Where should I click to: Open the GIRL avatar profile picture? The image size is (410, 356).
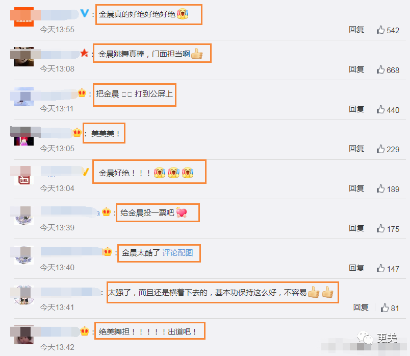tap(24, 176)
